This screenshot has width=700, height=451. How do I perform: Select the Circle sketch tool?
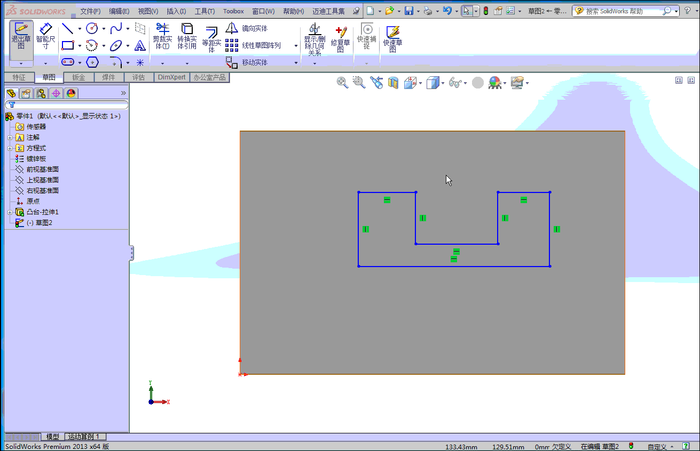pyautogui.click(x=92, y=29)
